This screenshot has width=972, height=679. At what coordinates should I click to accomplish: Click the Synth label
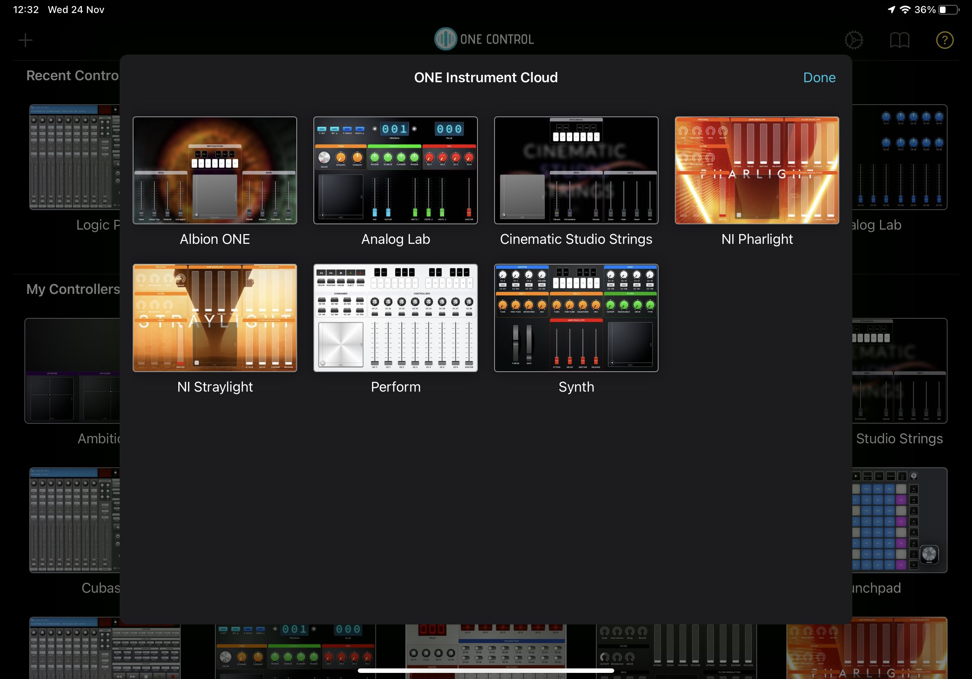point(576,387)
